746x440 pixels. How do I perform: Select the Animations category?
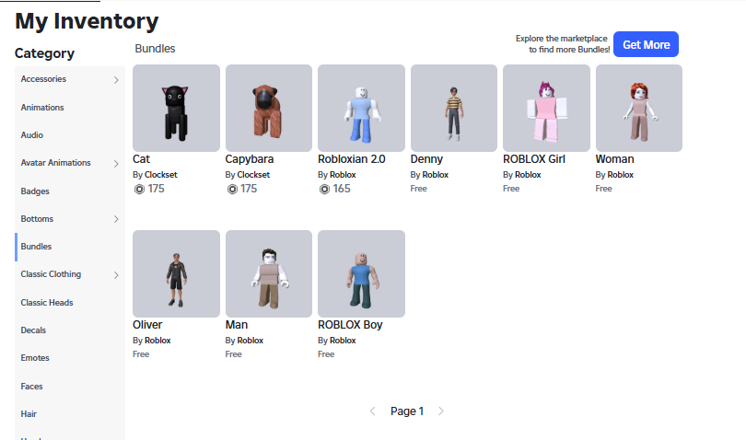[x=70, y=108]
